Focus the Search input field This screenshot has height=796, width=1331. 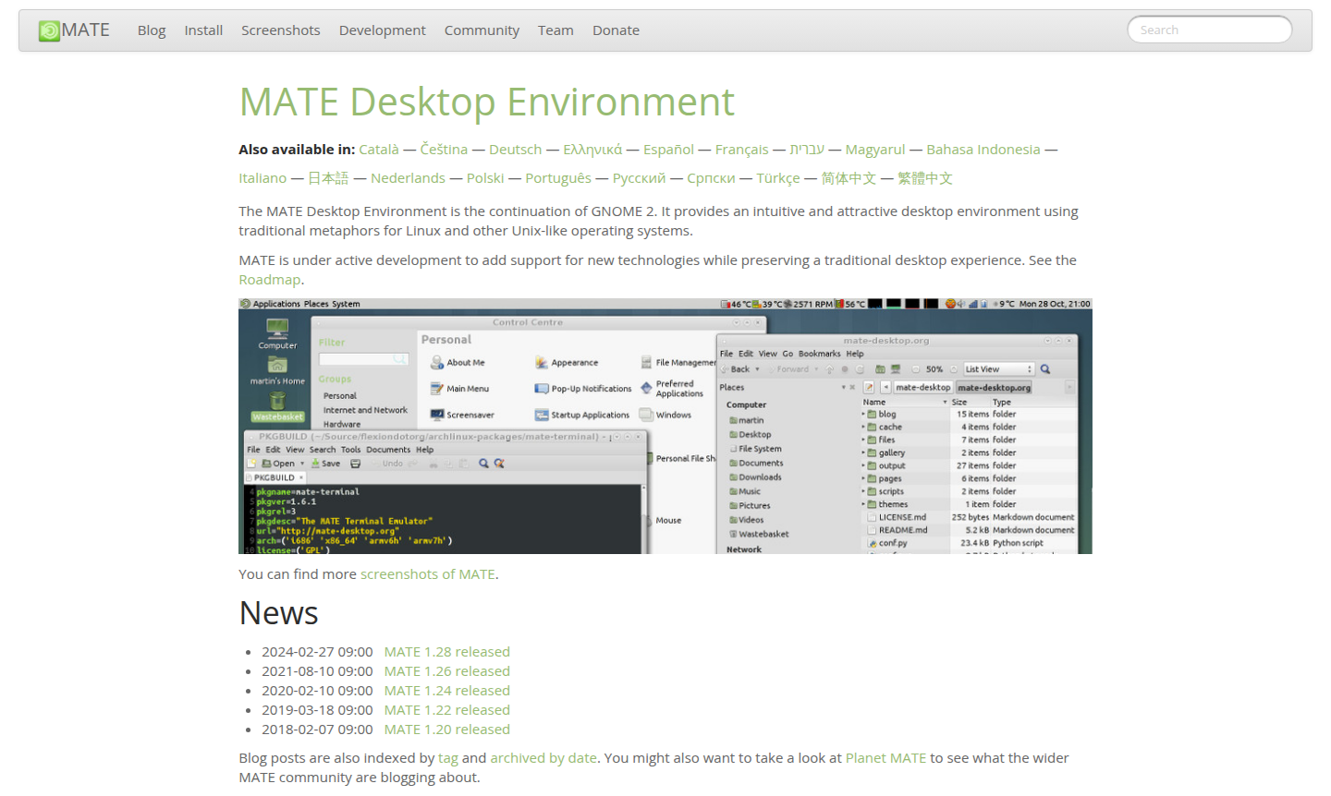coord(1209,30)
